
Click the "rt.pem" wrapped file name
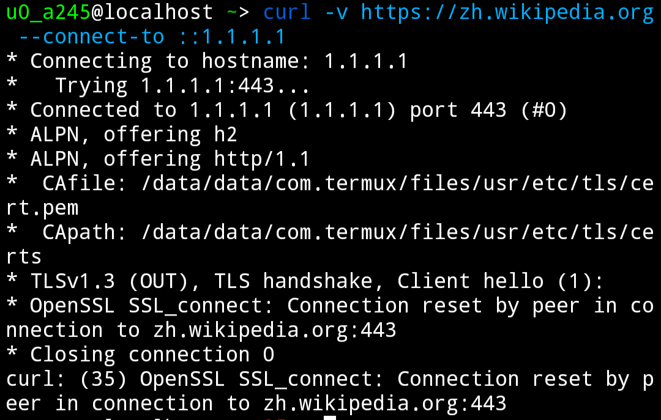click(42, 208)
